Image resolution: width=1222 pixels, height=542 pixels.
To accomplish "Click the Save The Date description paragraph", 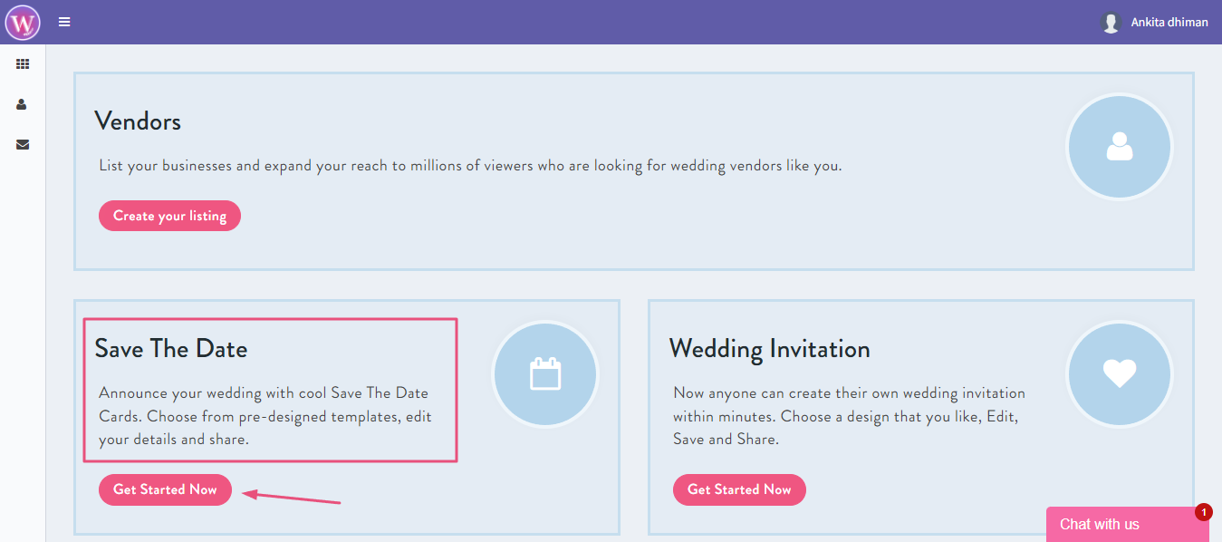I will (x=265, y=416).
